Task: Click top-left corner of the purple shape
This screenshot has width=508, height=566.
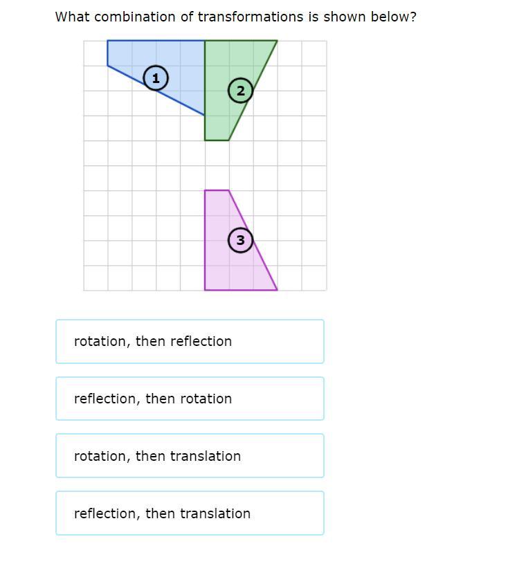Action: point(205,190)
